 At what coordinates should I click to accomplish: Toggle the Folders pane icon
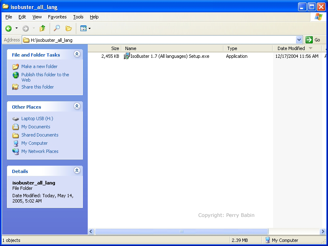[68, 28]
